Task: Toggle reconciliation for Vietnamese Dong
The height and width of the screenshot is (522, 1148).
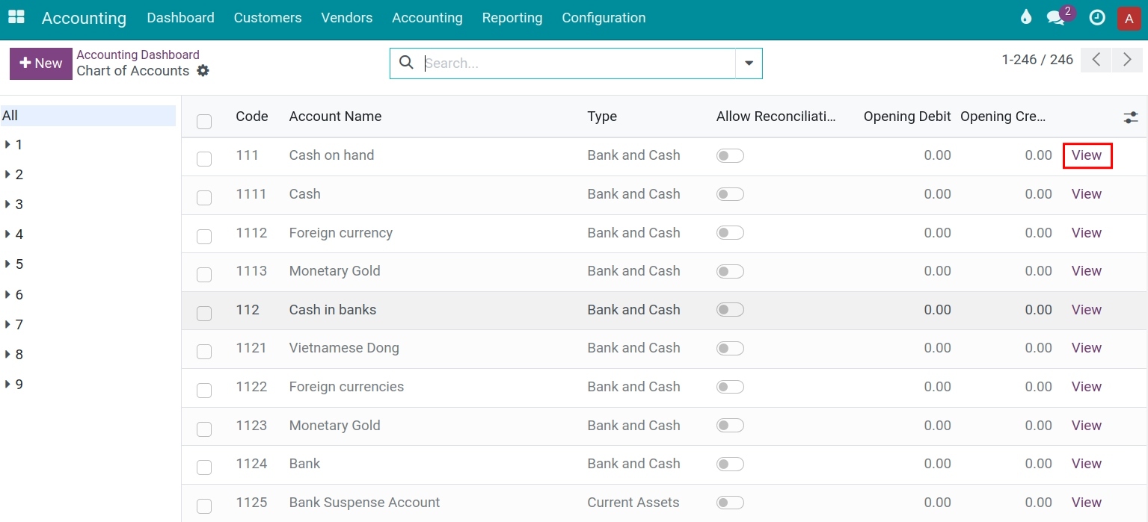Action: pyautogui.click(x=730, y=348)
